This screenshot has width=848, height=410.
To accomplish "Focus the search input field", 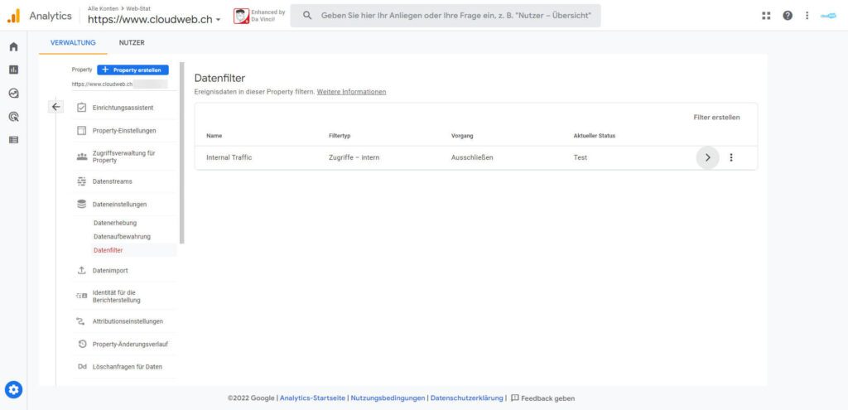I will pyautogui.click(x=446, y=16).
